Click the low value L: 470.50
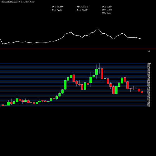156x156 pixels. click(x=82, y=10)
